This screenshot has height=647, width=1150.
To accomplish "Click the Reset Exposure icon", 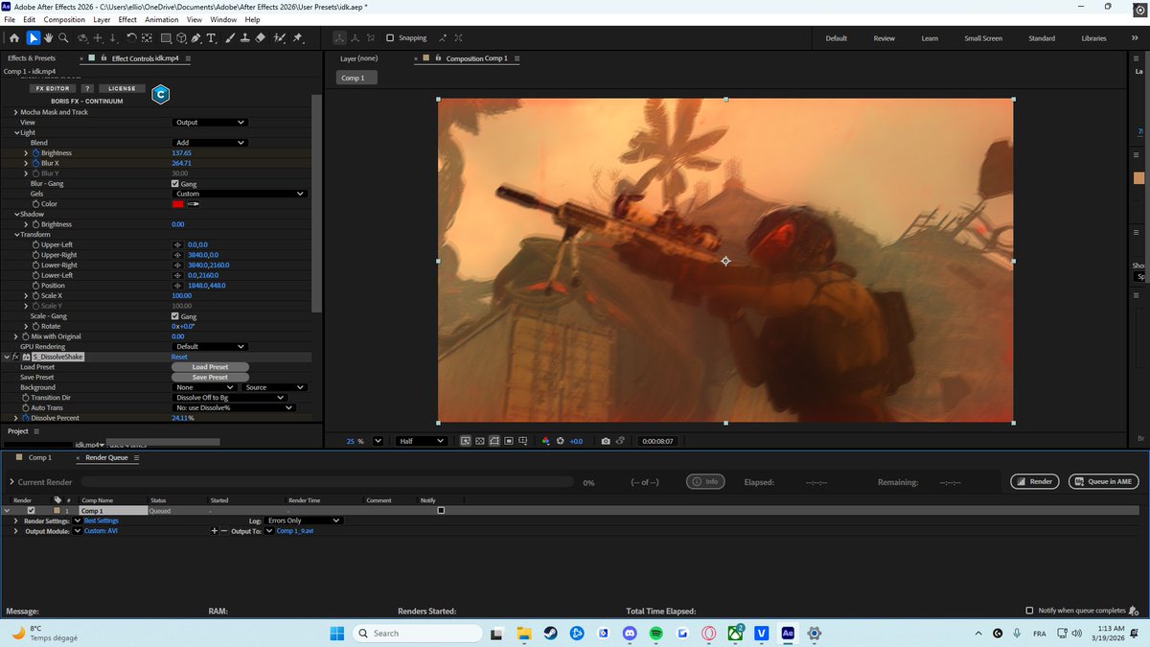I will tap(561, 441).
